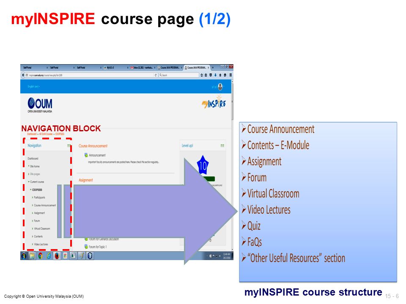Click the Course Announcement section heading
Viewport: 406px width, 304px height.
(x=93, y=146)
